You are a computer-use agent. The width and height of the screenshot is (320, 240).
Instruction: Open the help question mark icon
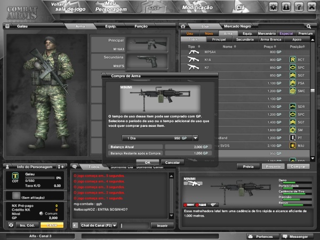[x=299, y=7]
